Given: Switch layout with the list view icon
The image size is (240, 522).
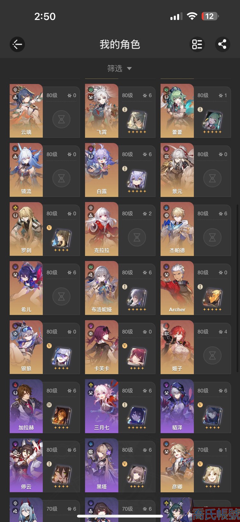Looking at the screenshot, I should tap(197, 44).
